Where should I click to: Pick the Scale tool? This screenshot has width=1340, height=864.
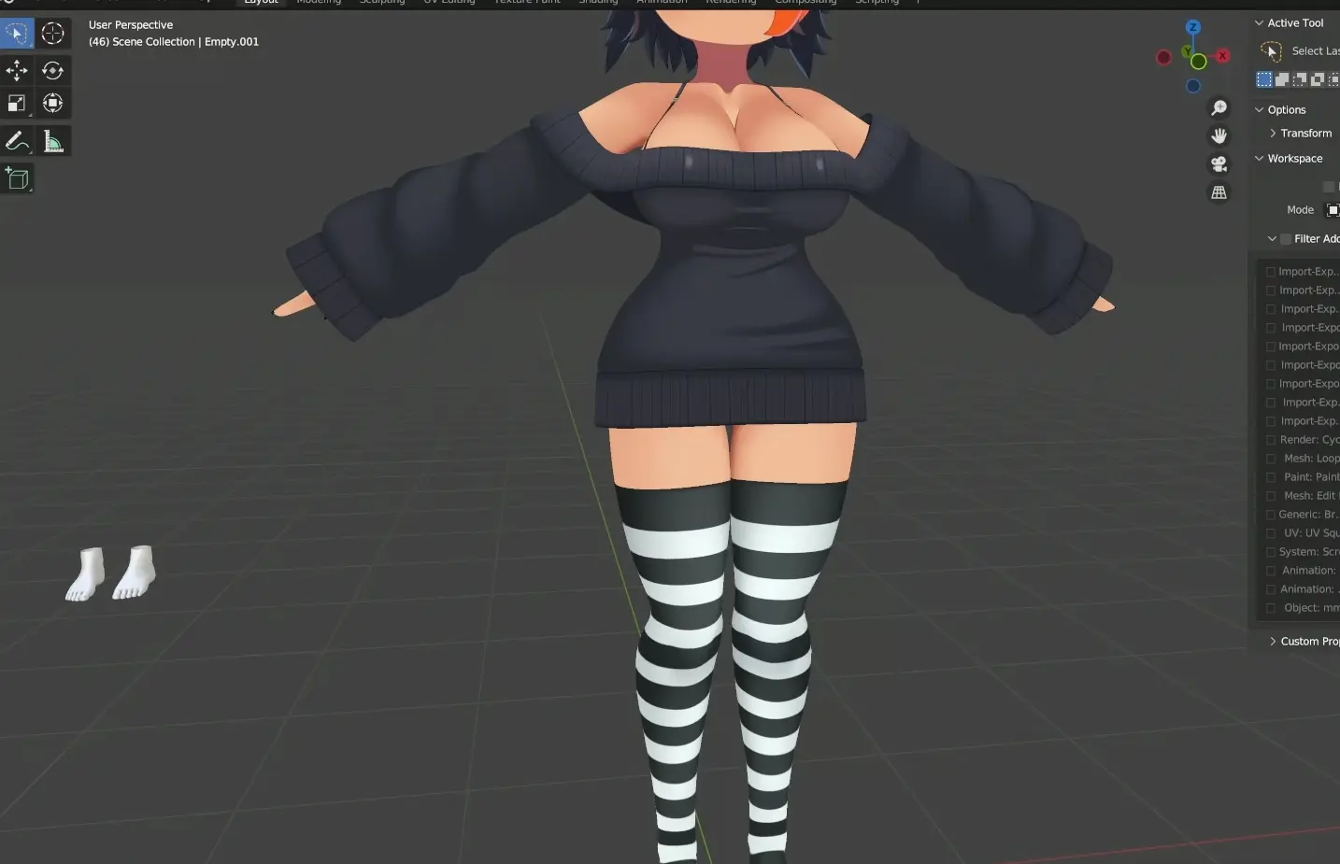point(17,103)
